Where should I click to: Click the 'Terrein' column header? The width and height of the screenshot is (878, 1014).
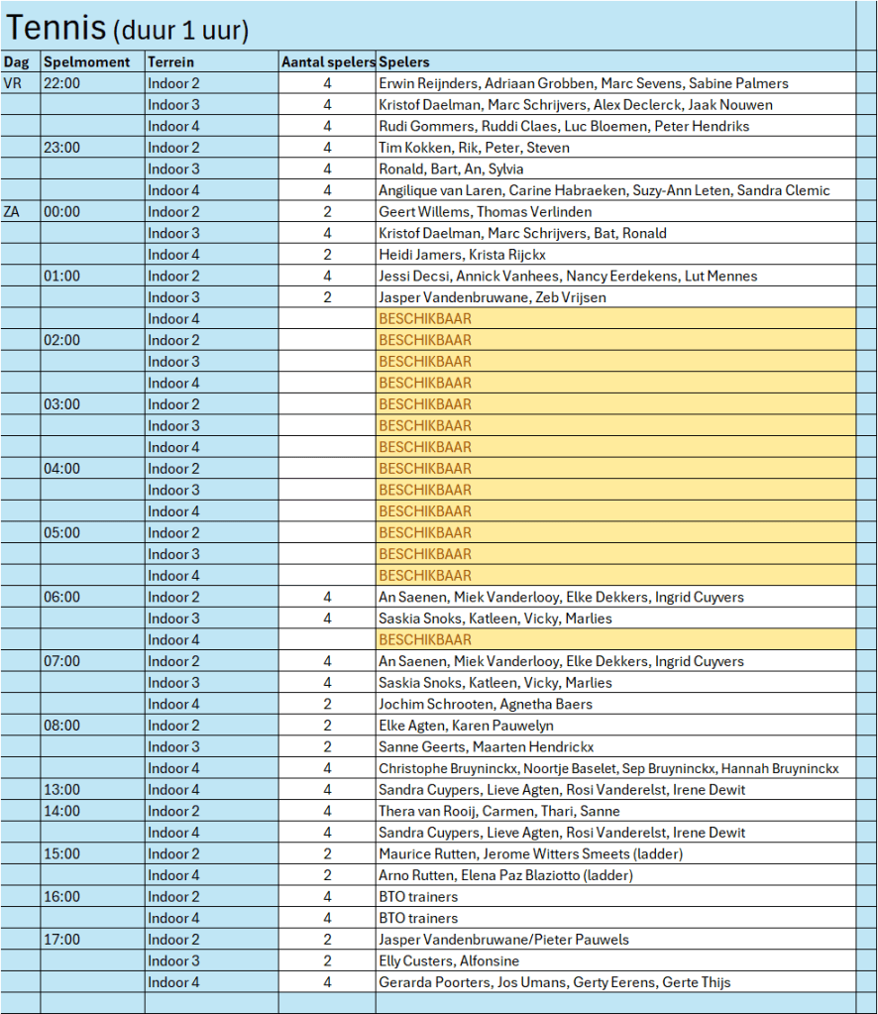click(210, 62)
